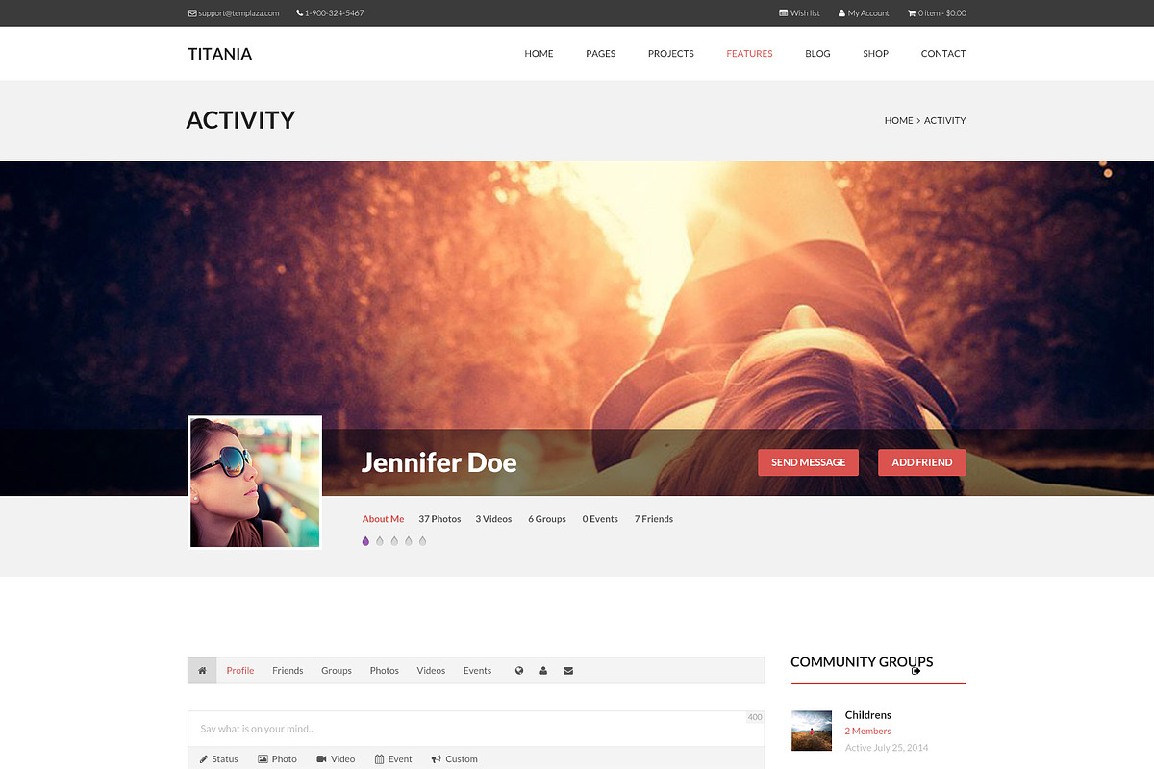Image resolution: width=1154 pixels, height=769 pixels.
Task: Open My Account in top bar
Action: (864, 13)
